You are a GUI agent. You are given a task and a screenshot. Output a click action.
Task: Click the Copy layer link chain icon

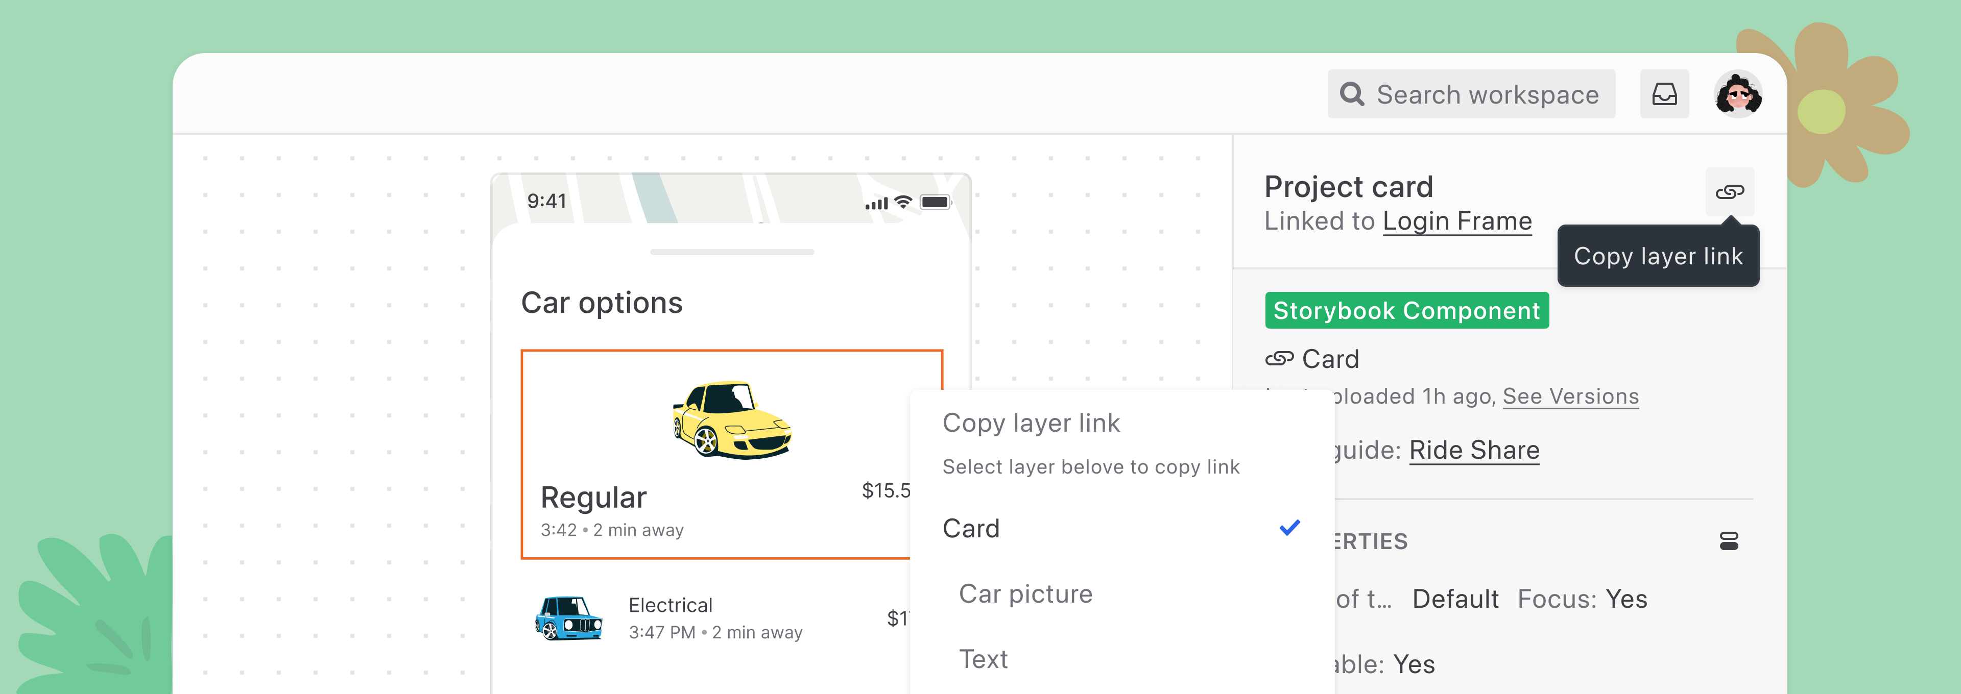[x=1730, y=192]
